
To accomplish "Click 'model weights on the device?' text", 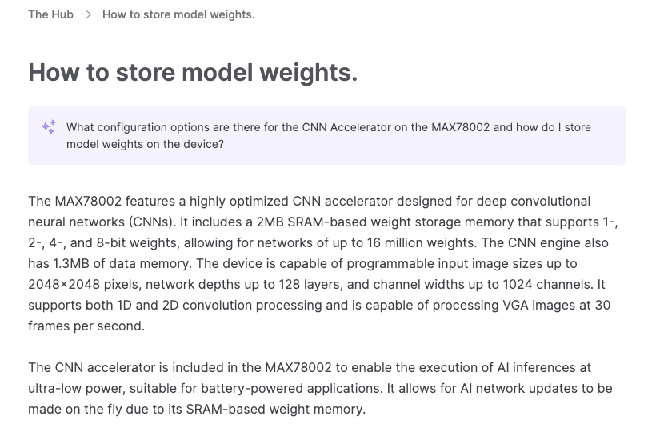I will [145, 144].
